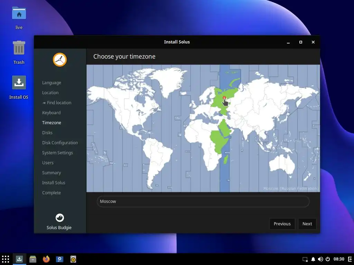Open the music player taskbar icon
This screenshot has width=354, height=265.
coord(73,259)
